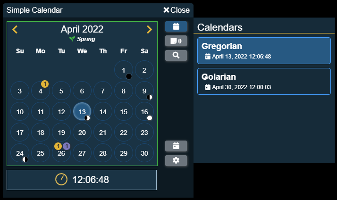Select April 24 with moon phase

[19, 153]
